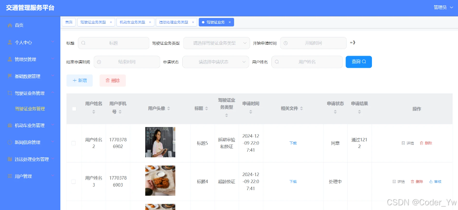
Task: Click the 新增 add button
Action: 79,81
